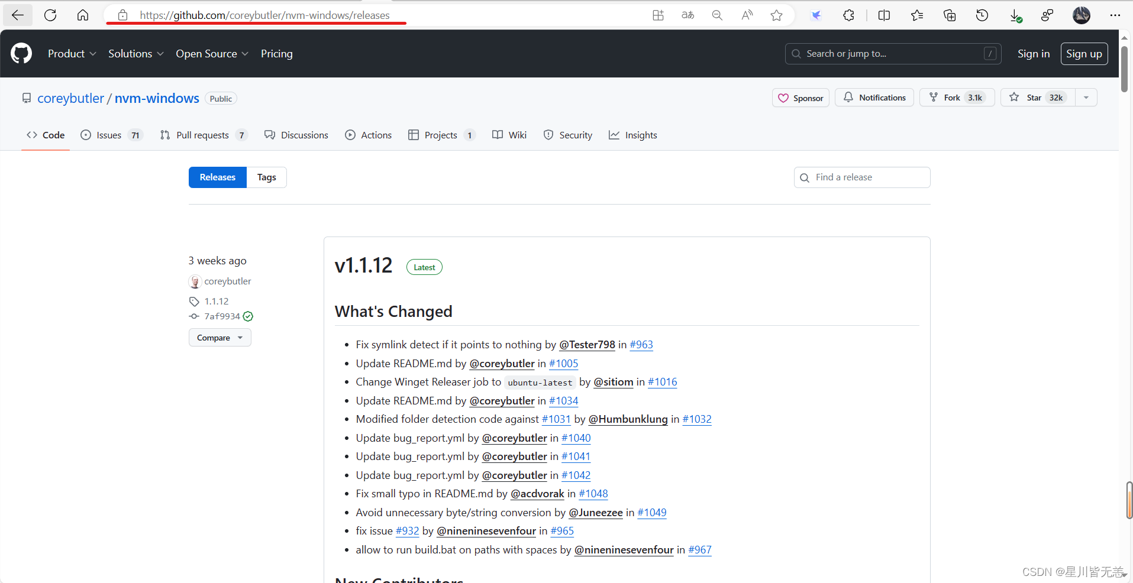Open the Notifications button

point(874,98)
